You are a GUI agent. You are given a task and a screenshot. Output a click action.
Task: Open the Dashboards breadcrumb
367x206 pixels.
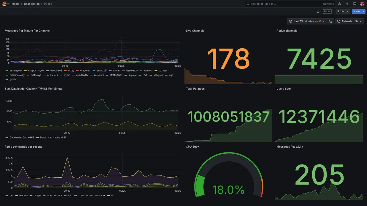(x=32, y=4)
